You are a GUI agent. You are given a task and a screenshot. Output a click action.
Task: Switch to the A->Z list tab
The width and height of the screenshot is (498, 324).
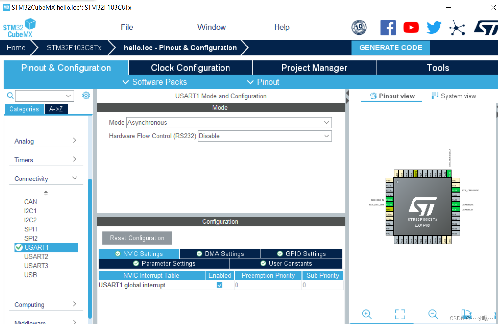tap(56, 109)
